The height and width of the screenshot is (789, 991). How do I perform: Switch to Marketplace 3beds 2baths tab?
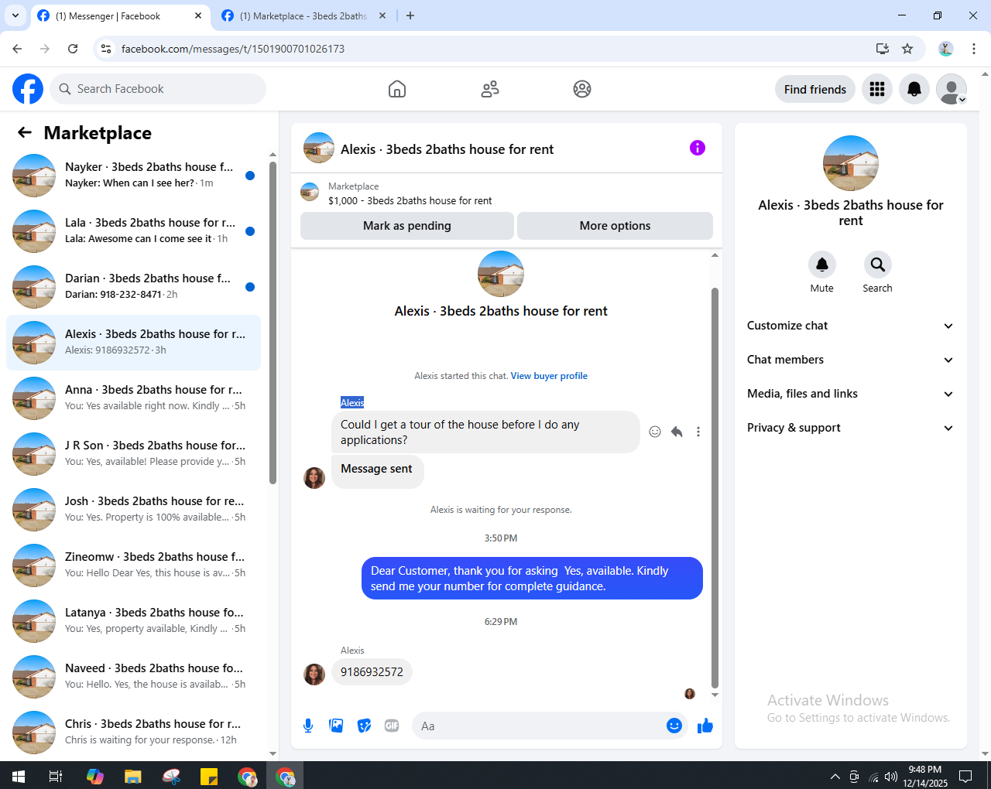point(303,16)
